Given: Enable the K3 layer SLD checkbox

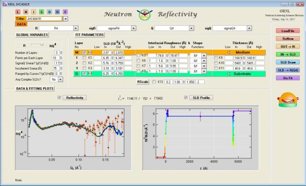Looking at the screenshot, I should (x=84, y=68).
